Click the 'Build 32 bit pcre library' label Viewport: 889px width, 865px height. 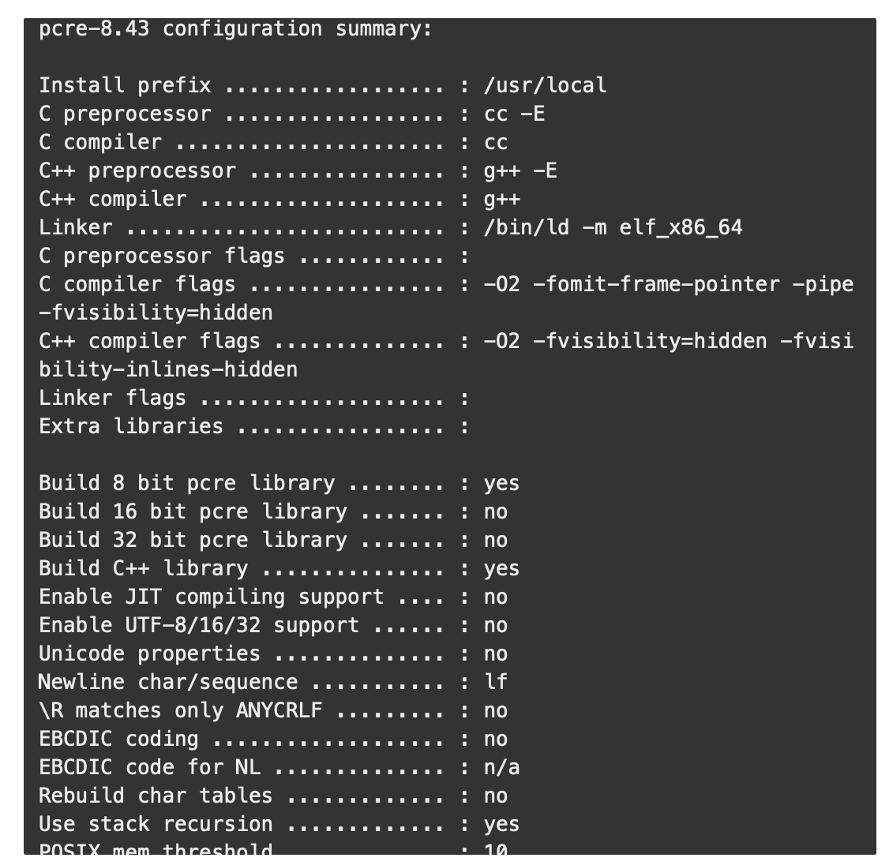click(x=193, y=540)
